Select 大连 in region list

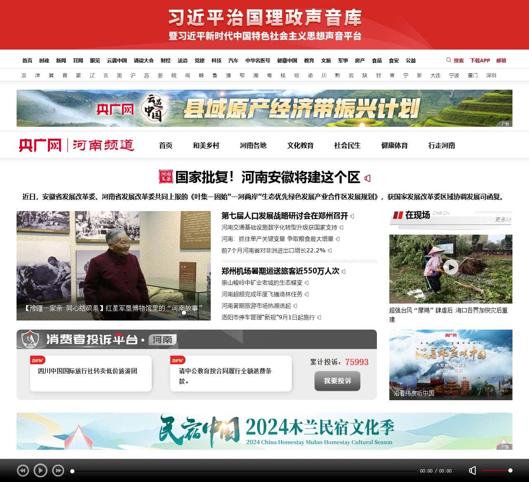[x=436, y=75]
